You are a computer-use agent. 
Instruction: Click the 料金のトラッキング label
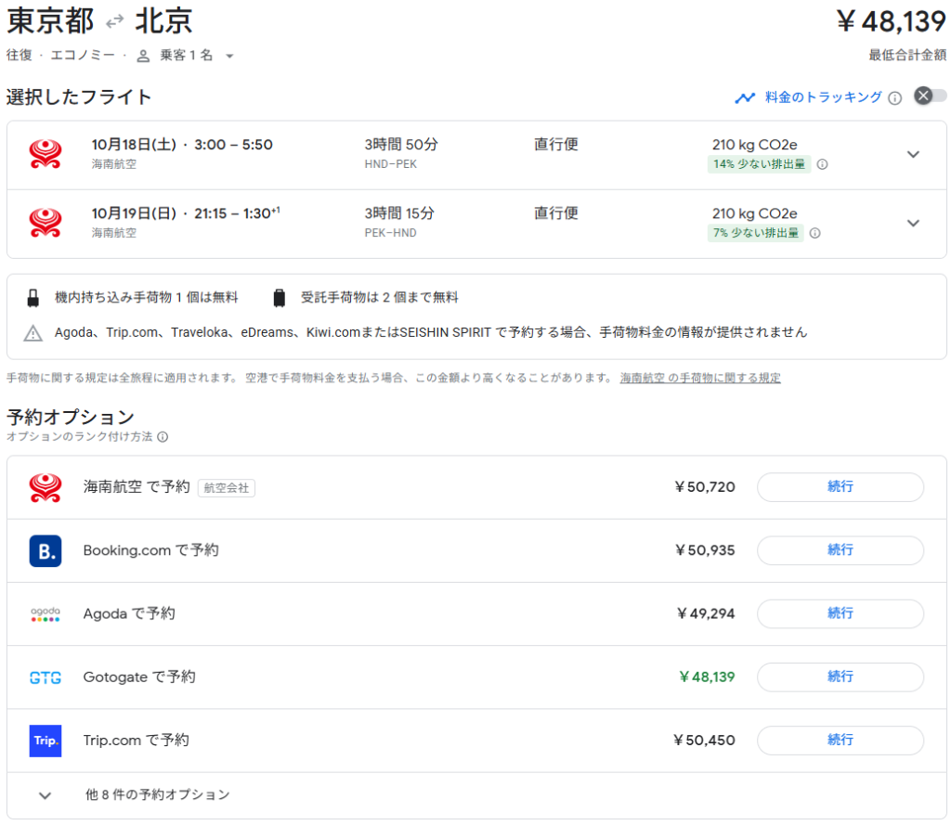pos(823,97)
